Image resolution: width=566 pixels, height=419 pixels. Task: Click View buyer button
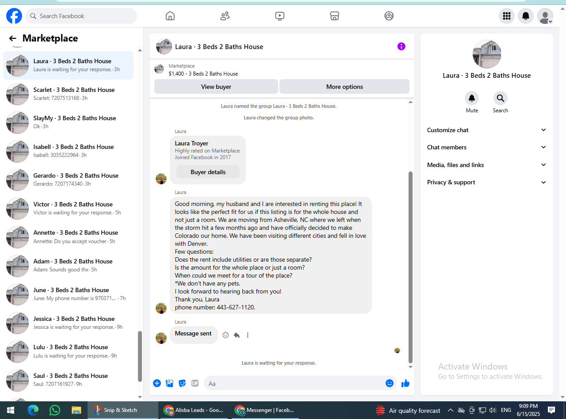point(216,87)
